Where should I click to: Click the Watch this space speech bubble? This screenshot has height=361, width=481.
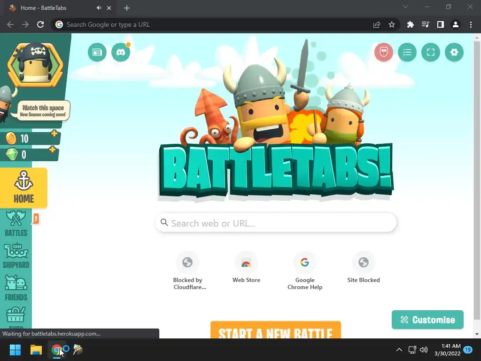[x=43, y=110]
